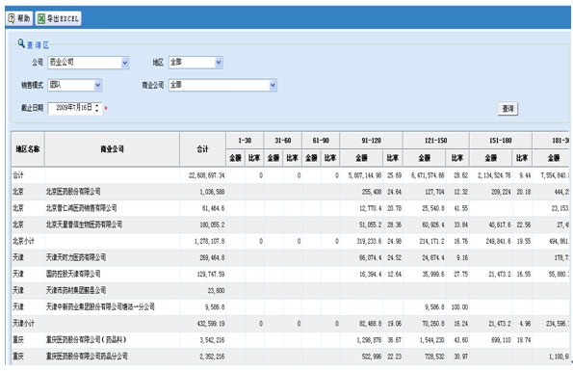Screen dimensions: 573x371
Task: Export the report with 导出EXCEL
Action: tap(59, 18)
